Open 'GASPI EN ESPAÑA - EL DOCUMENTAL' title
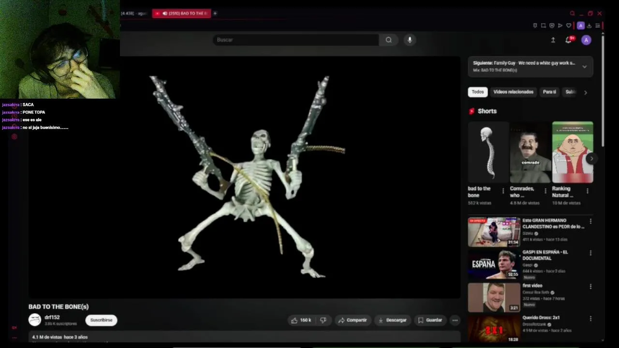 [545, 255]
